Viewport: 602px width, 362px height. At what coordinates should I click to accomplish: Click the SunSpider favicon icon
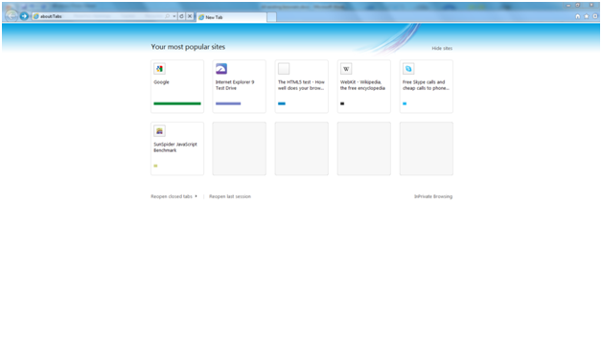pyautogui.click(x=159, y=131)
